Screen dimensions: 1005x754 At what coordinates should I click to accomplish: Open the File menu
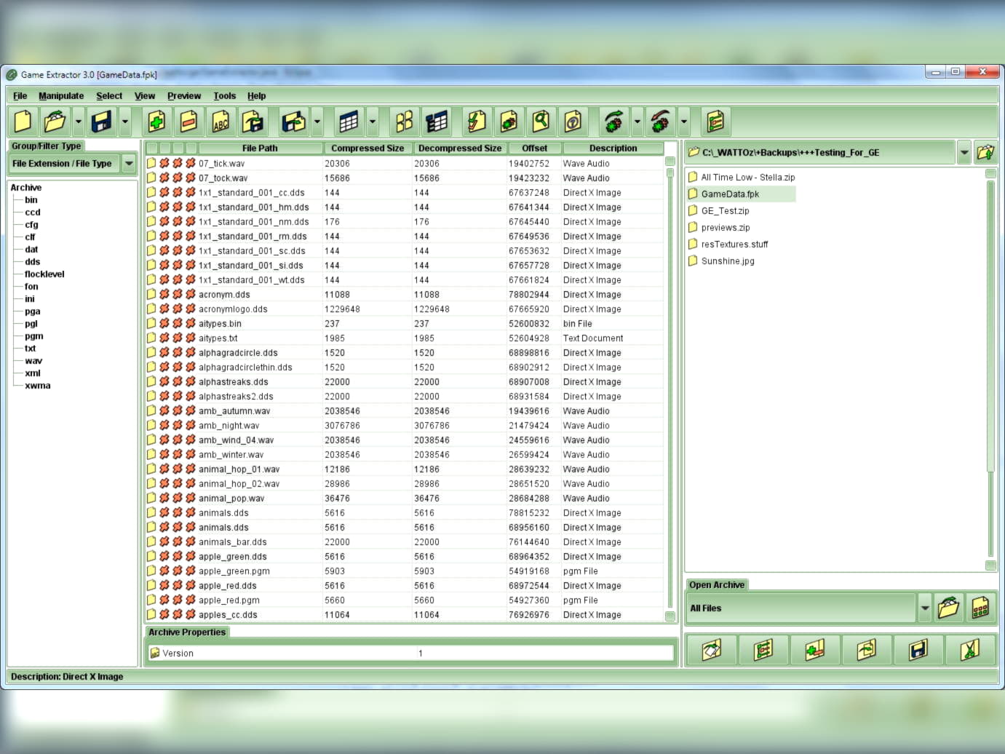click(20, 96)
